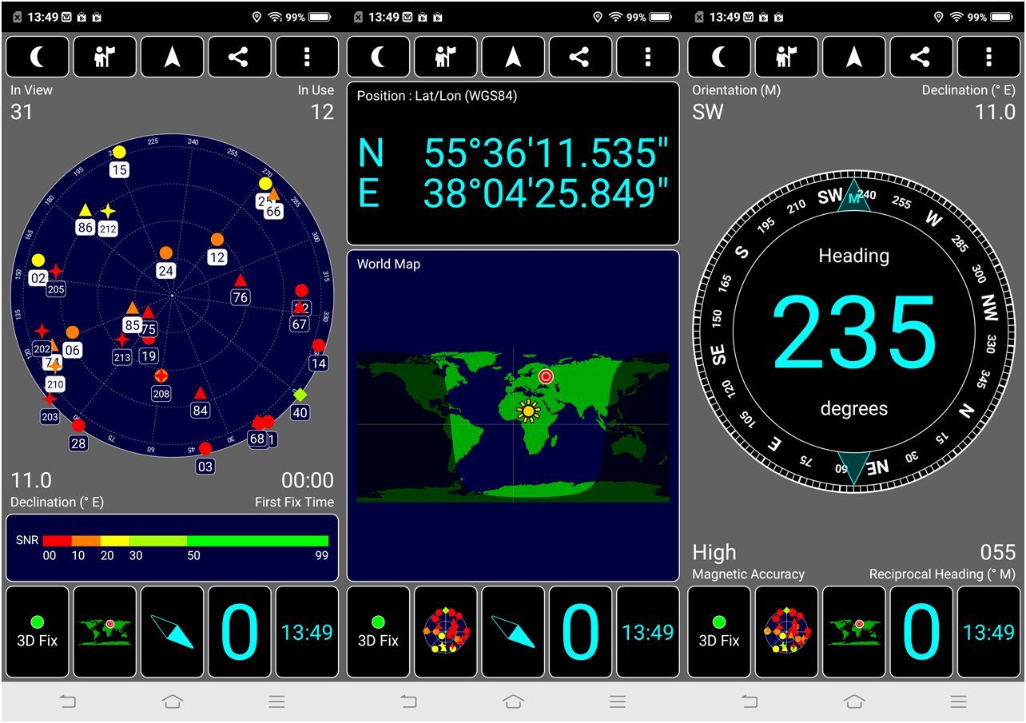Open world map tile in left screen bottom bar

(105, 632)
